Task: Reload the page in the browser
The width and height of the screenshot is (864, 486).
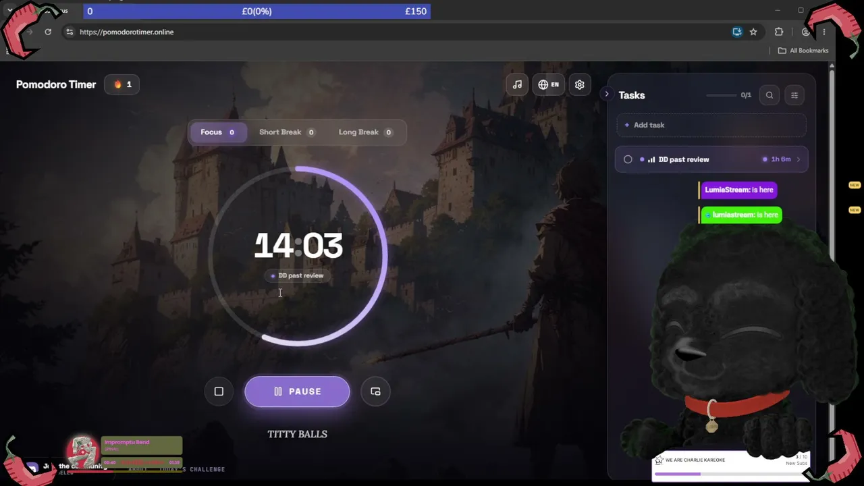Action: (48, 32)
